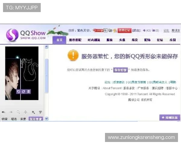
Task: Open the 广告服务 footer link
Action: coord(143,88)
